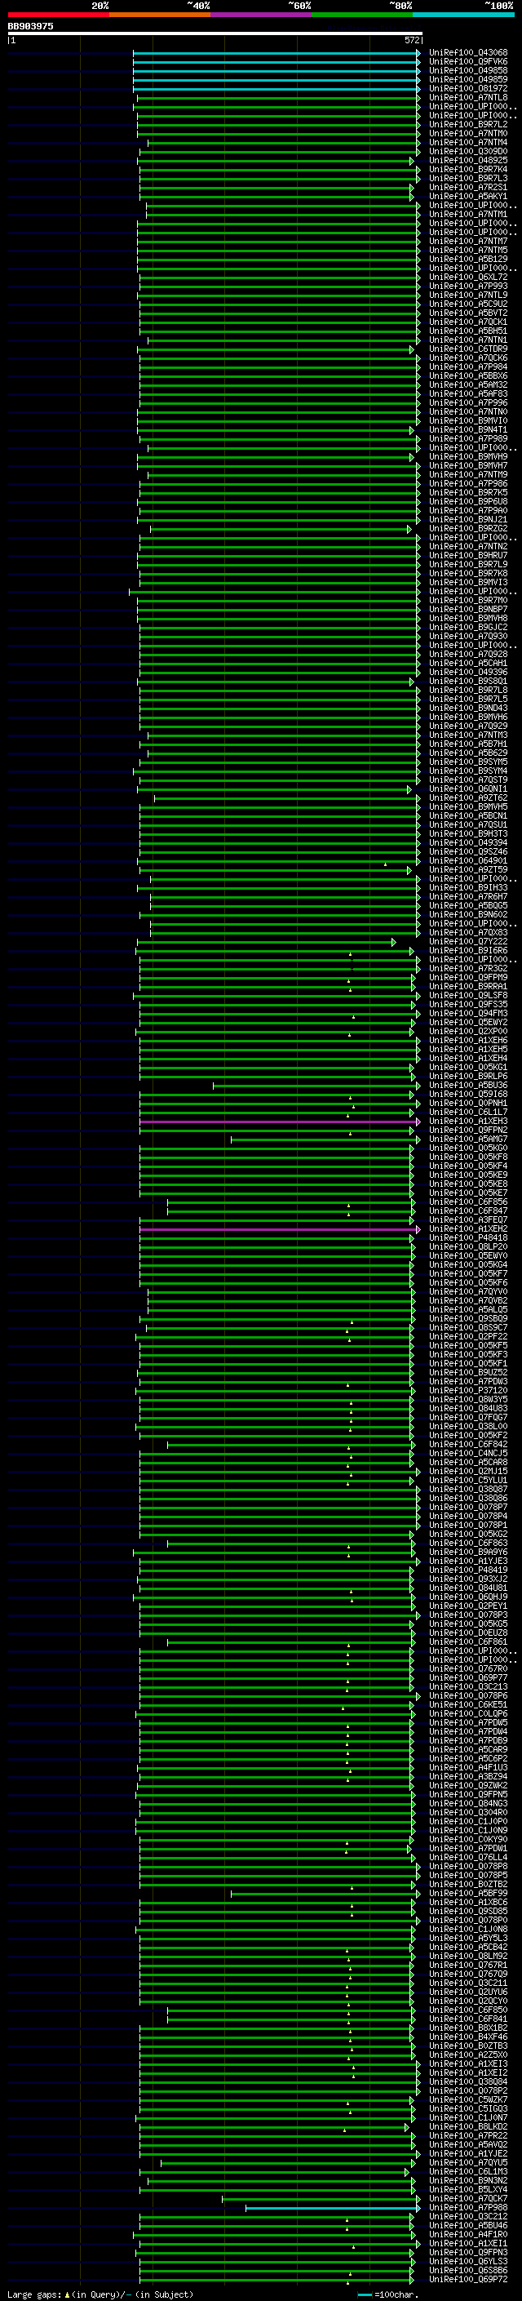522x2301 pixels.
Task: Click label UniRef100_A3FEQ7
Action: coord(468,1219)
